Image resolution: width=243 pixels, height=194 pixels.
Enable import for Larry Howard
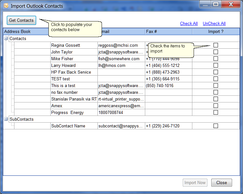click(216, 65)
